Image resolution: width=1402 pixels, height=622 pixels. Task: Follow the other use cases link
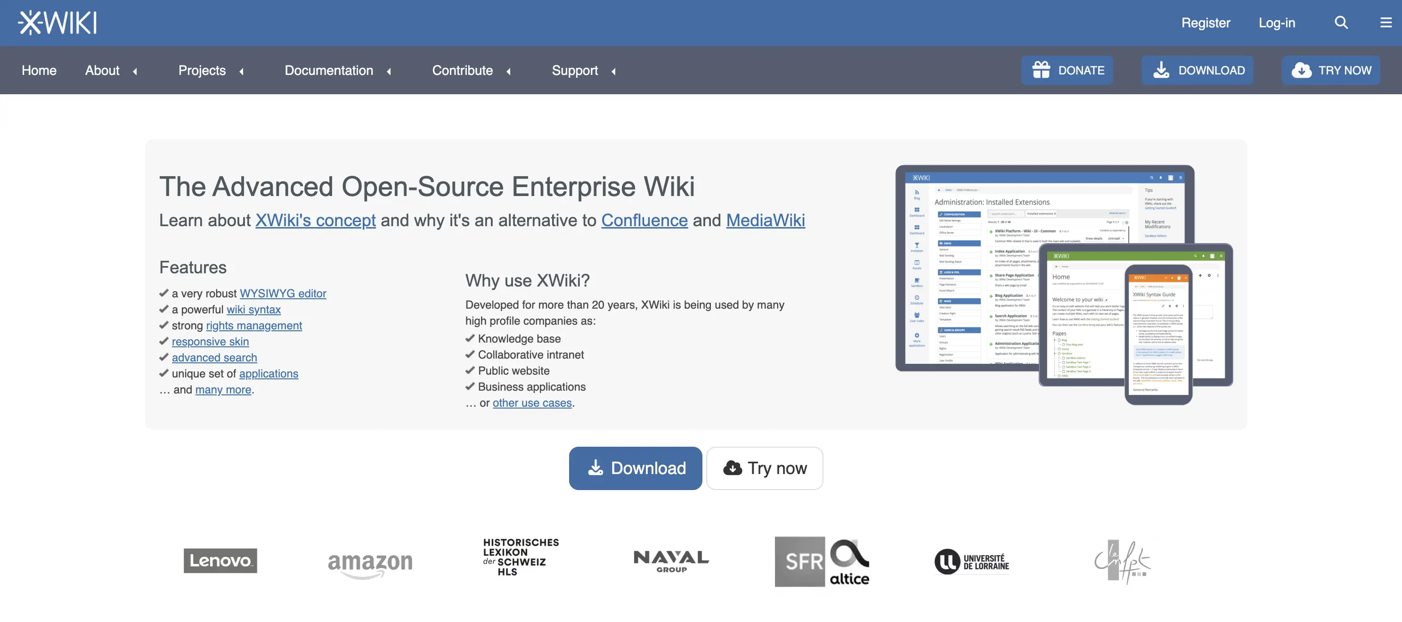click(532, 403)
